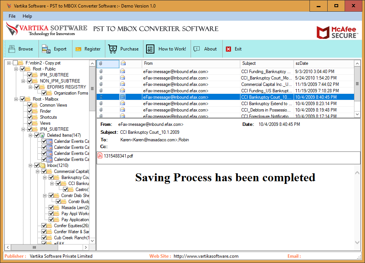Click the envelope icon in the 9/3/2010 email row

123,71
